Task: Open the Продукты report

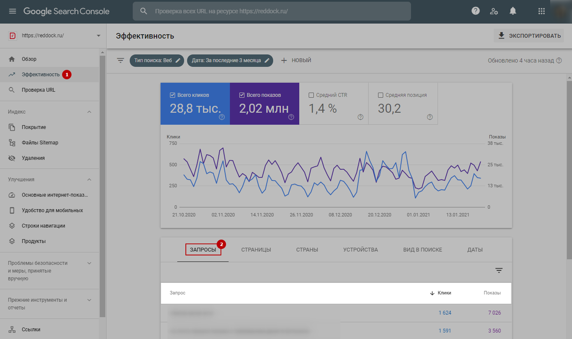Action: (50, 241)
